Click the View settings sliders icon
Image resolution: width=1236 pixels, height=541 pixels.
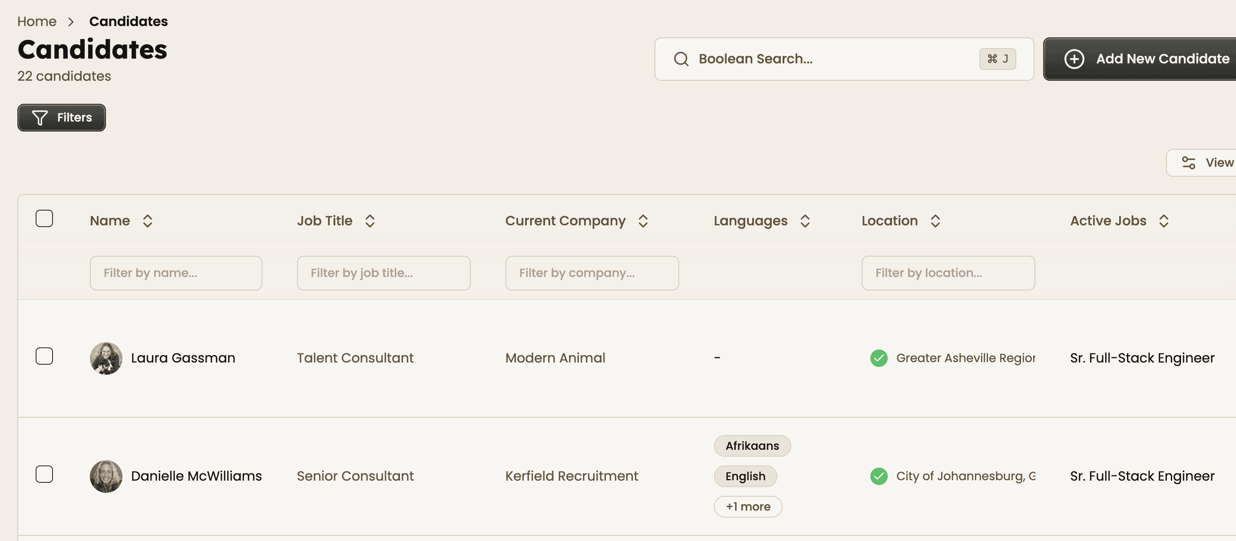[x=1189, y=162]
